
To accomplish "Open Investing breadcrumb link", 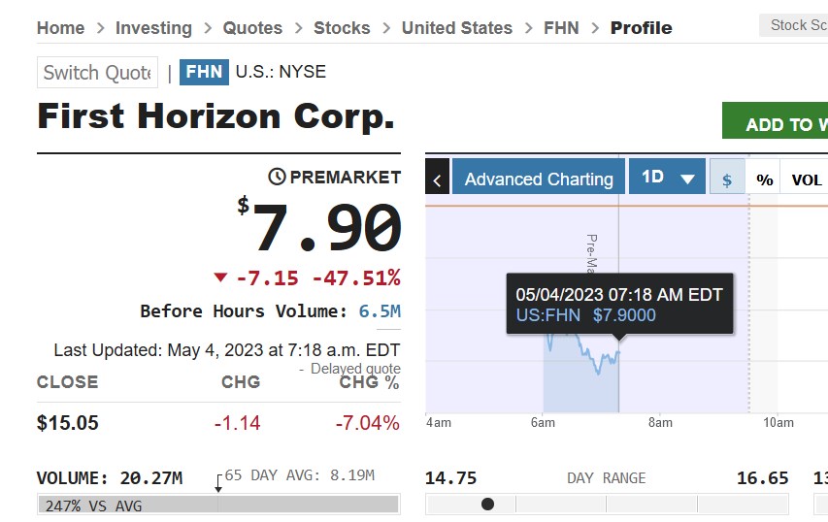I will pos(153,28).
